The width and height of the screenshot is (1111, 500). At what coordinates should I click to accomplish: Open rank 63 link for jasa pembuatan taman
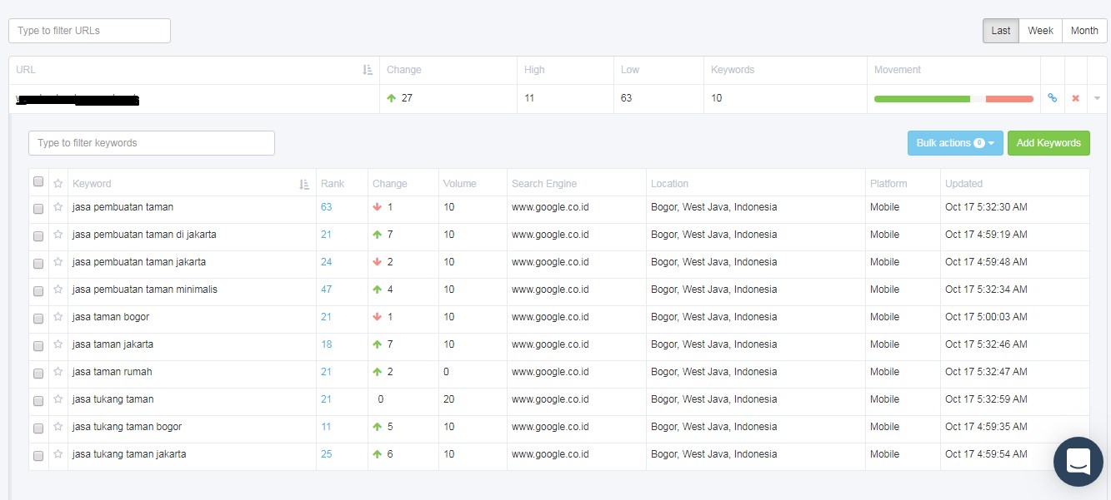326,207
